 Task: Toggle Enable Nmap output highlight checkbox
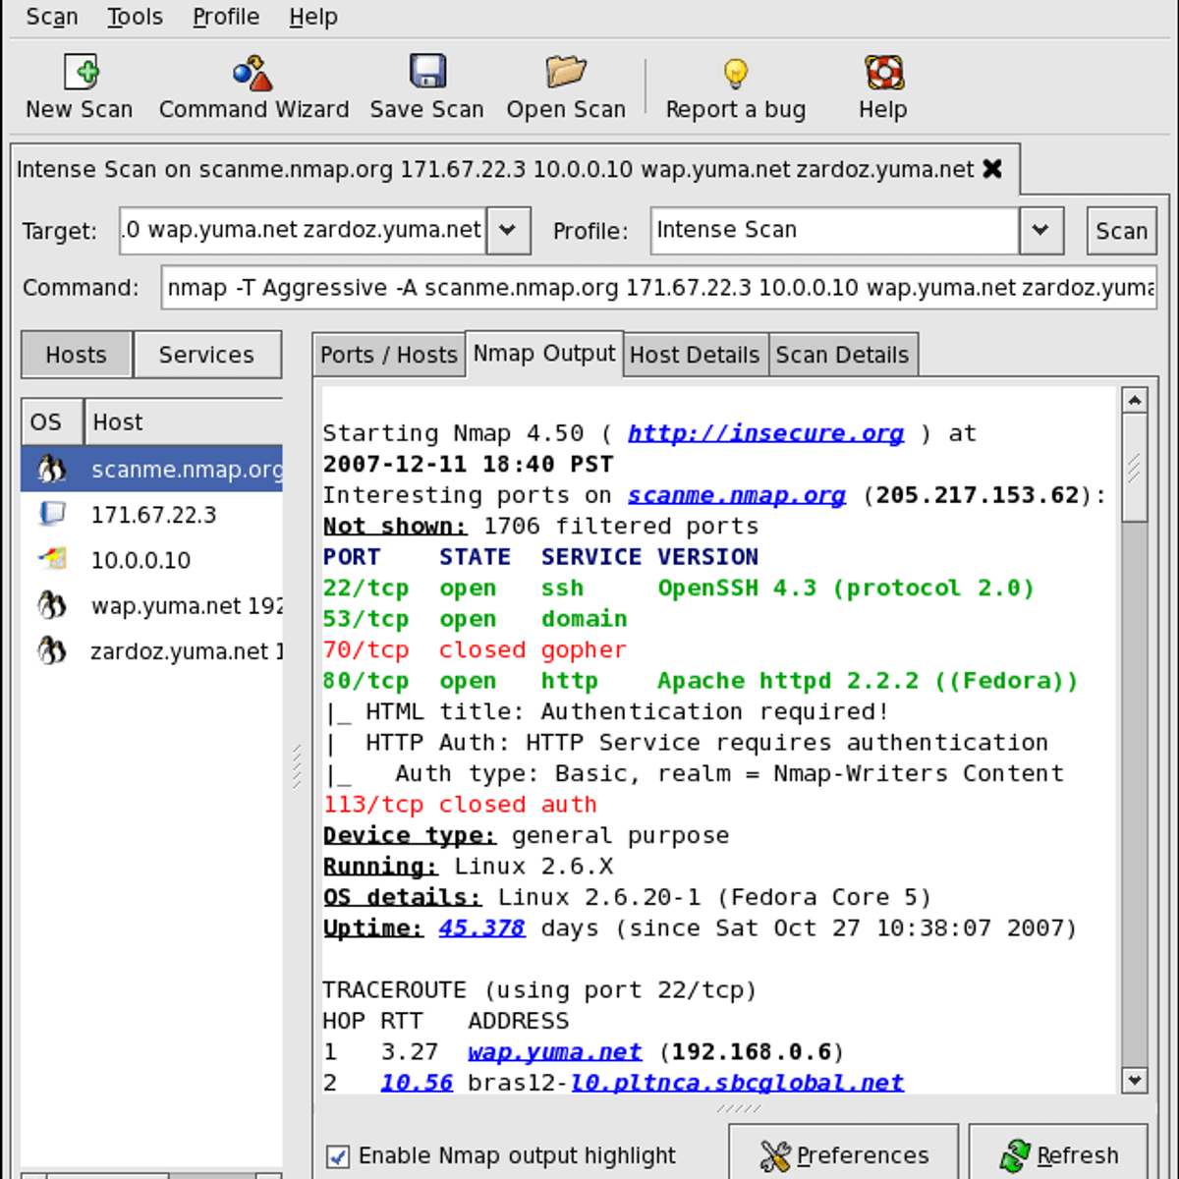click(x=338, y=1156)
